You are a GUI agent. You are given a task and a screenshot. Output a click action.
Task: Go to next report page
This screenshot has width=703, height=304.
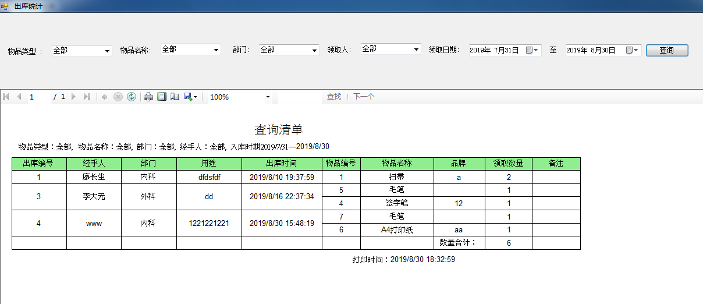tap(73, 97)
